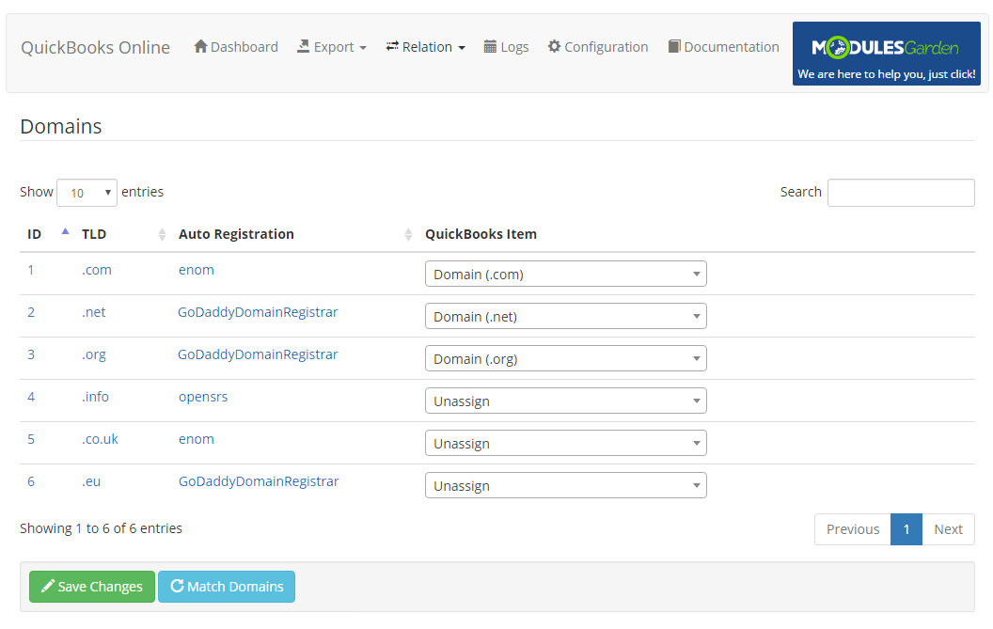
Task: Open QuickBooks Item dropdown for .eu
Action: tap(565, 486)
